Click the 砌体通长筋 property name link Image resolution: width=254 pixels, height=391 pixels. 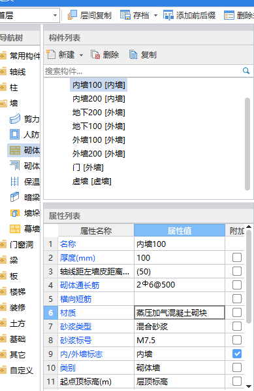pos(80,285)
